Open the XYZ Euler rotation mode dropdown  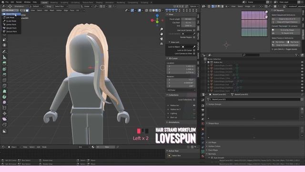click(181, 90)
